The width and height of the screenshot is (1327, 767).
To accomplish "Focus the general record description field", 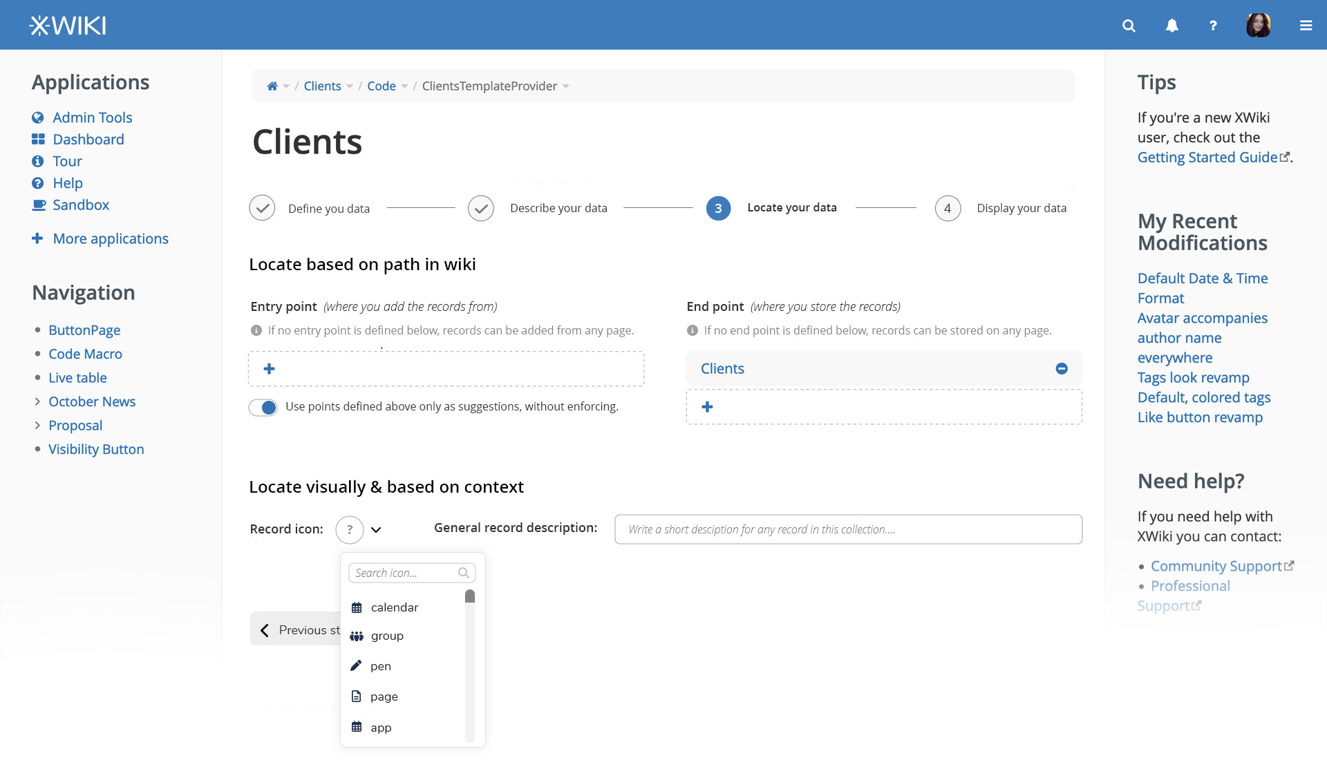I will click(x=848, y=529).
